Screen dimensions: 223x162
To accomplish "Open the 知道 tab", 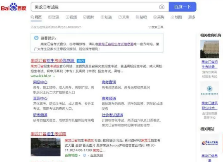I will tap(106, 17).
